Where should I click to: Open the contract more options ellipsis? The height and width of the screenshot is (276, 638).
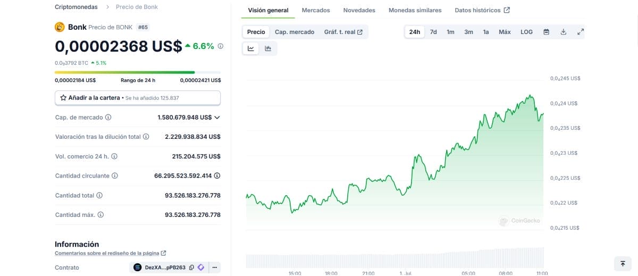215,267
